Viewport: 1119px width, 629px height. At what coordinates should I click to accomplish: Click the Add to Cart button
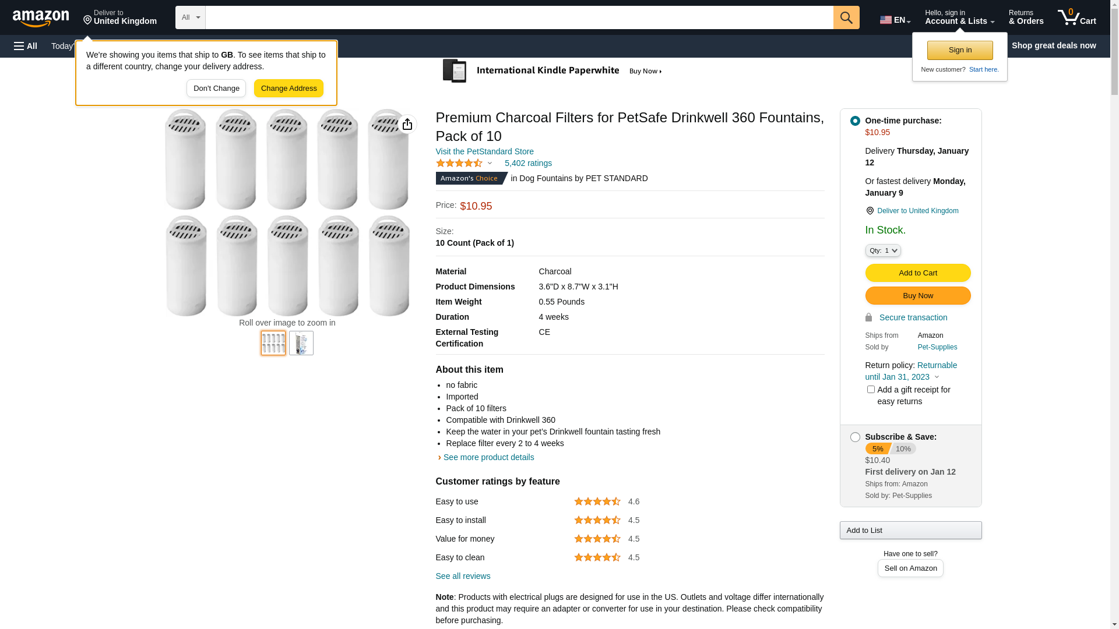917,273
